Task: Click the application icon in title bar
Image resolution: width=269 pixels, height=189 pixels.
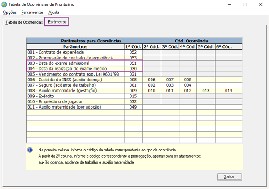Action: (4, 4)
